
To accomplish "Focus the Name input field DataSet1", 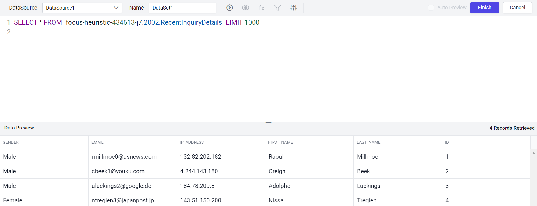I will coord(182,8).
